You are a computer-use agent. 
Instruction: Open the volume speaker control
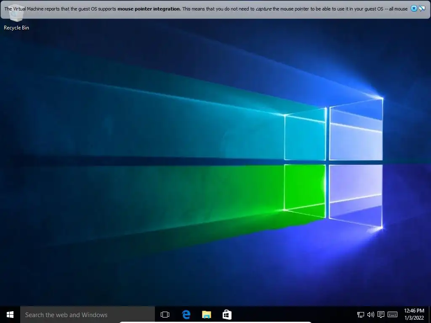[370, 315]
